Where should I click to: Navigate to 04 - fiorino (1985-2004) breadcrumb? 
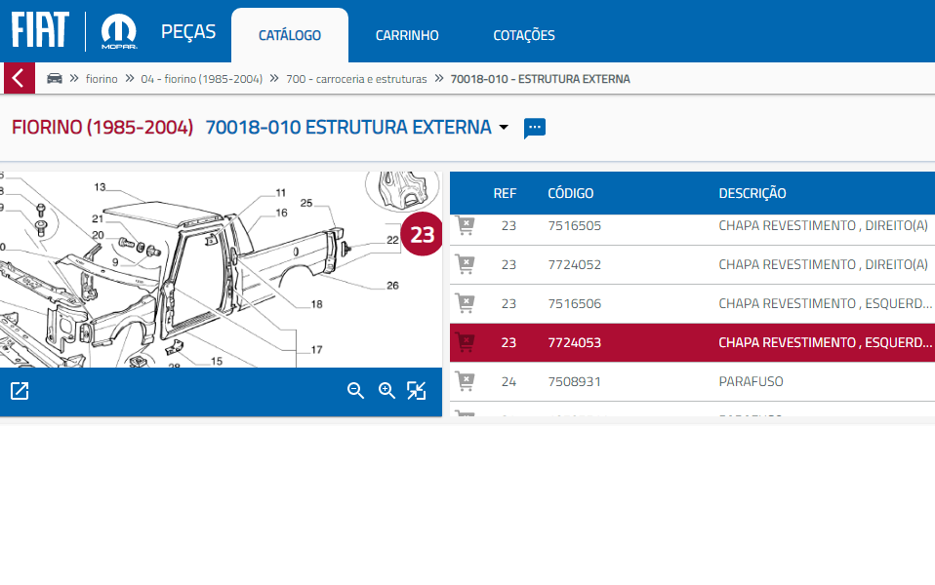pyautogui.click(x=202, y=79)
